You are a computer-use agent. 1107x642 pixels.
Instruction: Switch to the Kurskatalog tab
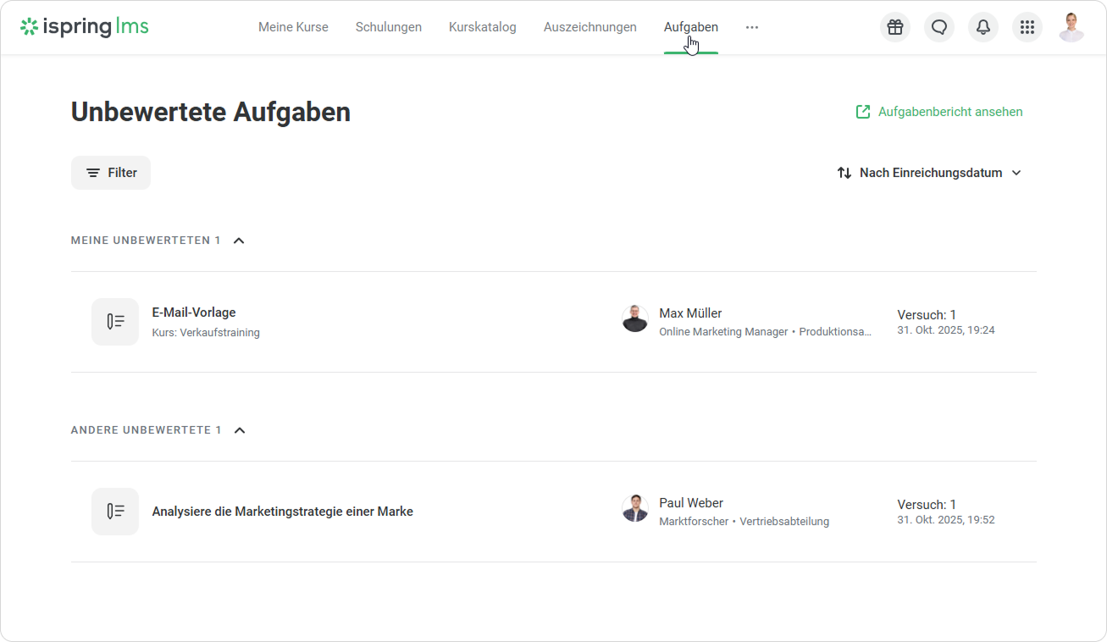click(x=482, y=27)
